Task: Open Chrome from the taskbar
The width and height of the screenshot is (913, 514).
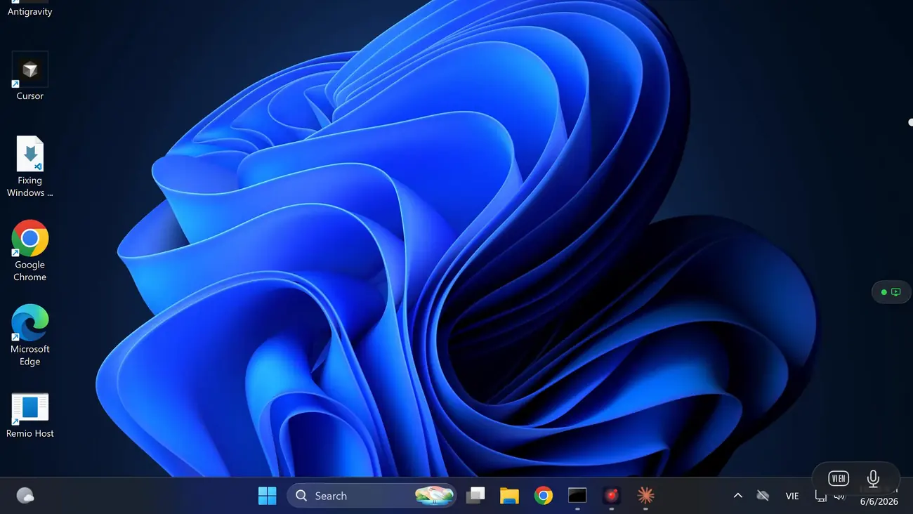Action: pos(543,496)
